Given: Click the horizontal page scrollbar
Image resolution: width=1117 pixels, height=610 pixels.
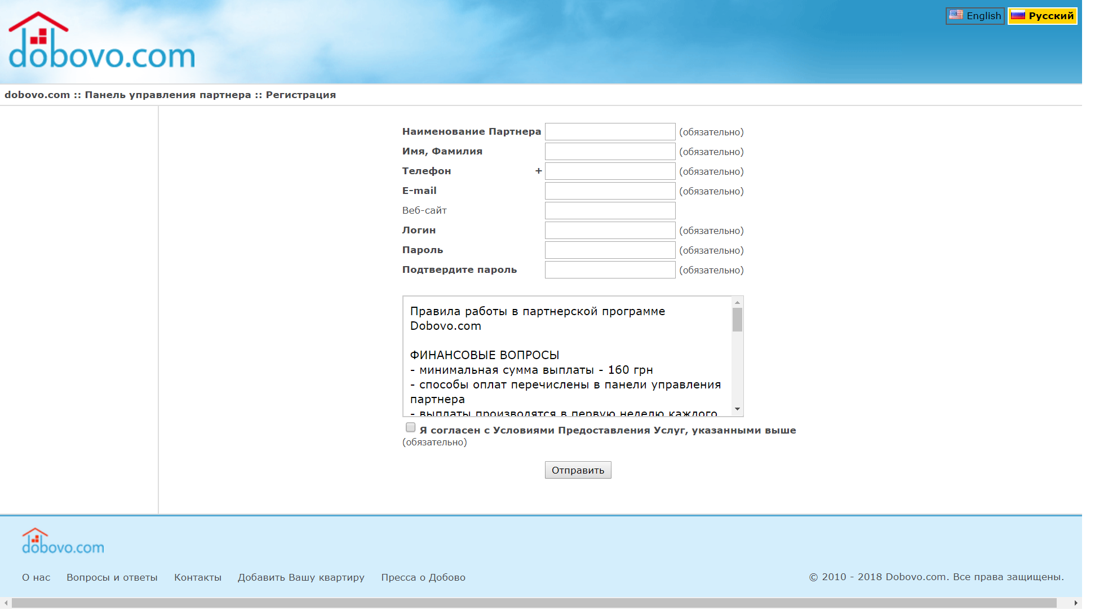Looking at the screenshot, I should 534,603.
